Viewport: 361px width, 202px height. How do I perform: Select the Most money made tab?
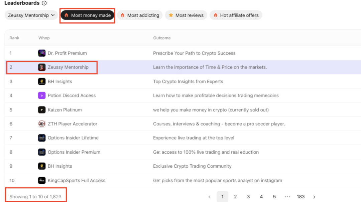tap(88, 15)
